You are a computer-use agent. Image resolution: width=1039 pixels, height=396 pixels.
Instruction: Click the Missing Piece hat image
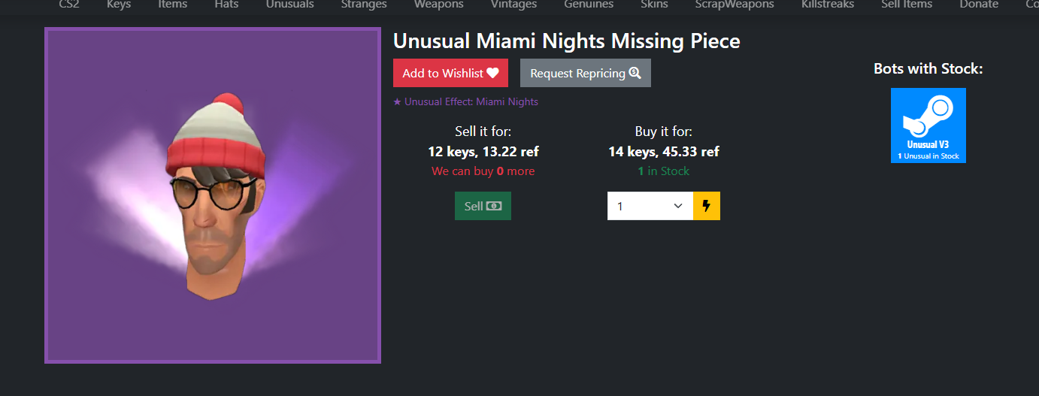click(x=213, y=195)
